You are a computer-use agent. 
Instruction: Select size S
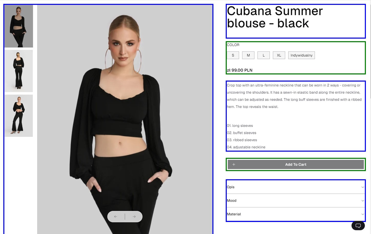(233, 55)
